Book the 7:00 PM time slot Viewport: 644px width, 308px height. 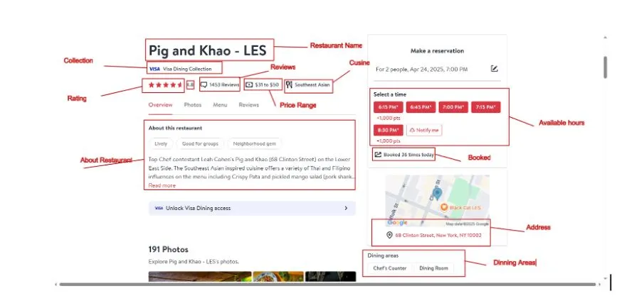(453, 107)
